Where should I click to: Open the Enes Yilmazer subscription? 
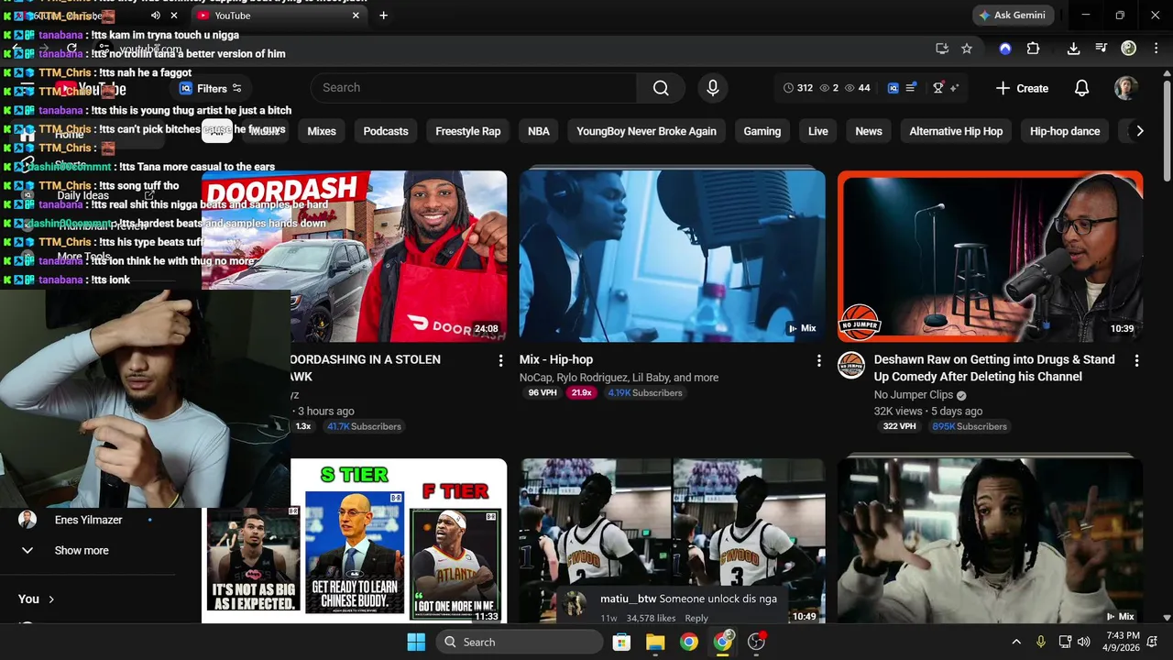click(x=87, y=520)
